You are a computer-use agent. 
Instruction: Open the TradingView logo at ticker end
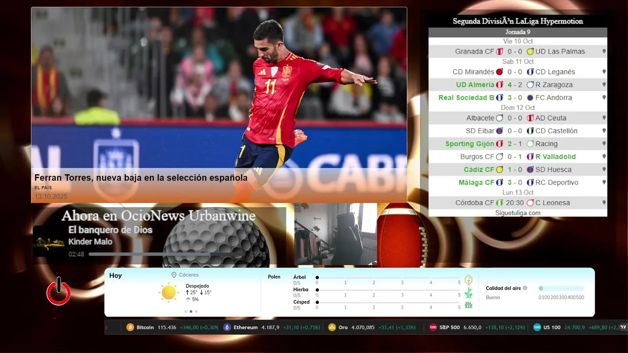coord(623,328)
